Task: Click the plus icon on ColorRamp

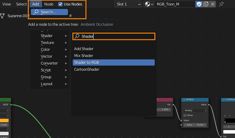Action: pyautogui.click(x=225, y=116)
